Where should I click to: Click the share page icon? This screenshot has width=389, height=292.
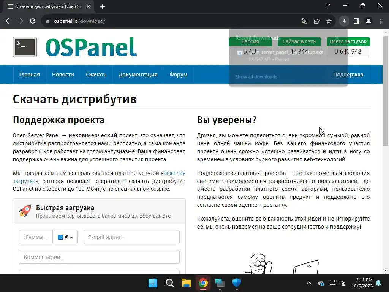pyautogui.click(x=317, y=21)
